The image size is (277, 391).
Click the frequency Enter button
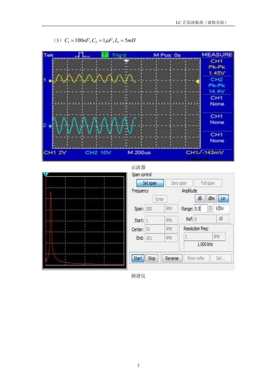coord(160,199)
